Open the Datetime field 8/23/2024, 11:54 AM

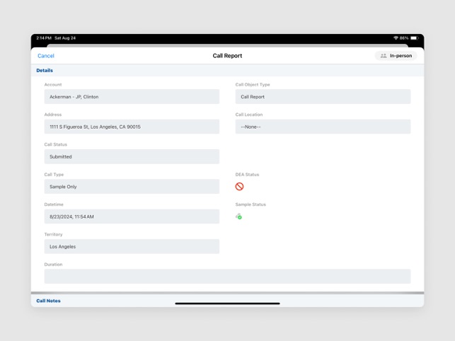pyautogui.click(x=132, y=216)
